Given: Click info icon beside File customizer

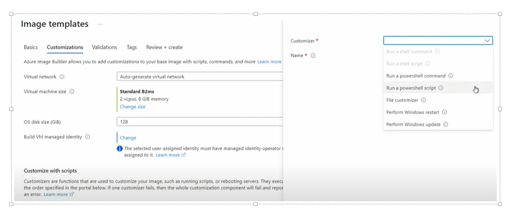Looking at the screenshot, I should (423, 100).
